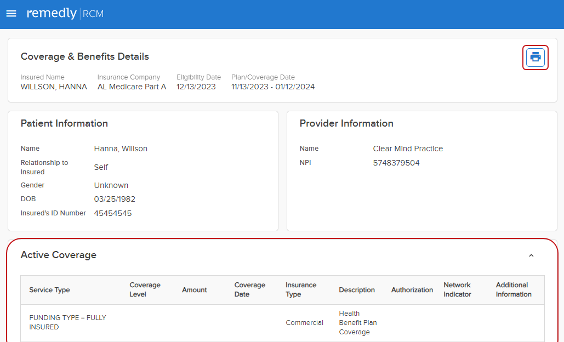Image resolution: width=564 pixels, height=342 pixels.
Task: Select the FUNDING TYPE = FULLY INSURED row
Action: point(67,322)
